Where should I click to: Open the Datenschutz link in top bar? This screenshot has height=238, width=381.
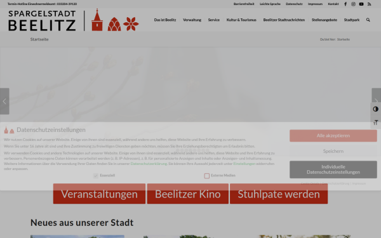click(294, 4)
